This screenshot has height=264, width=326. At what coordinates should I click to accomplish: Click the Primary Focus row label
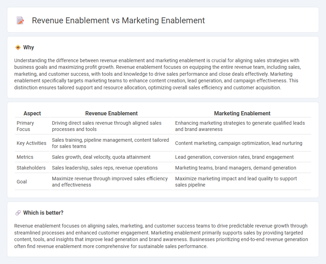(25, 126)
